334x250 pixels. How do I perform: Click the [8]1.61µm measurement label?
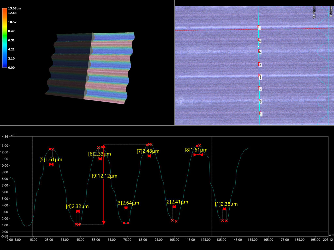(x=196, y=150)
